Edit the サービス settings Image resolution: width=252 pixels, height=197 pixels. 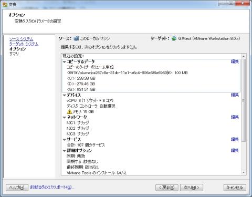tap(235, 139)
